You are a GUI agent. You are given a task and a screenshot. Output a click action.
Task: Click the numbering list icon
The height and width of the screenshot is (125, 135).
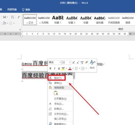(83, 68)
